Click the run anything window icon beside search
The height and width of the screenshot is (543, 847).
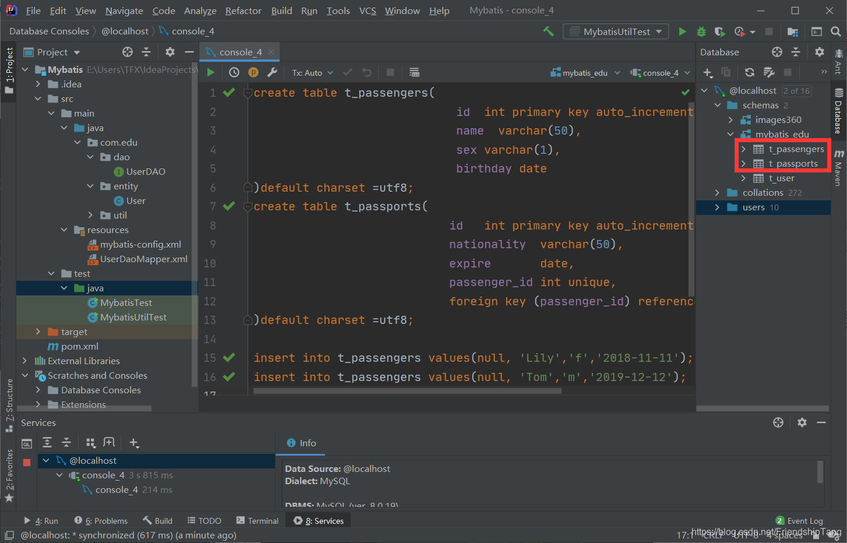817,31
